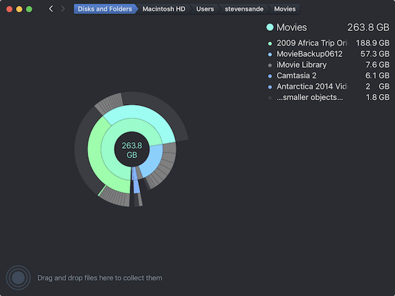395x296 pixels.
Task: Click the Movies heading title text
Action: [291, 27]
